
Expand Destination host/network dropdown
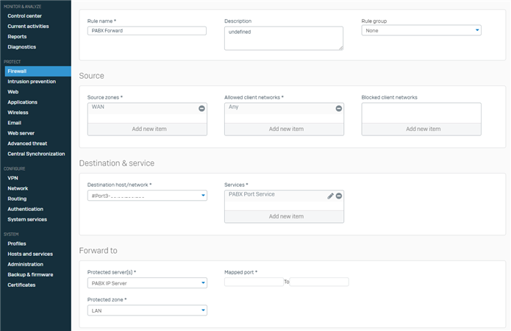click(x=147, y=196)
